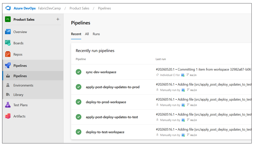
Task: Switch to the Runs tab
Action: (96, 34)
